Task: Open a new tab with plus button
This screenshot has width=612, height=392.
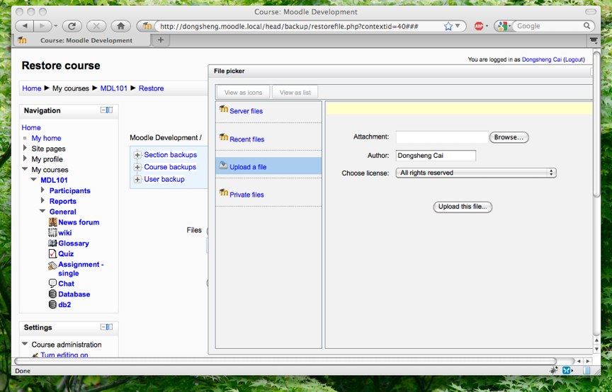Action: 160,40
